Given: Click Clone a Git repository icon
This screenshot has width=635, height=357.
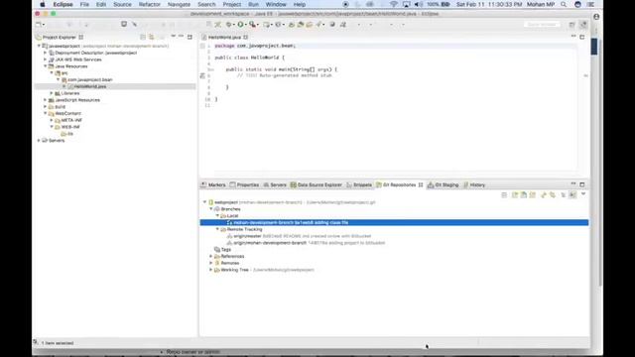Looking at the screenshot, I should pyautogui.click(x=524, y=195).
